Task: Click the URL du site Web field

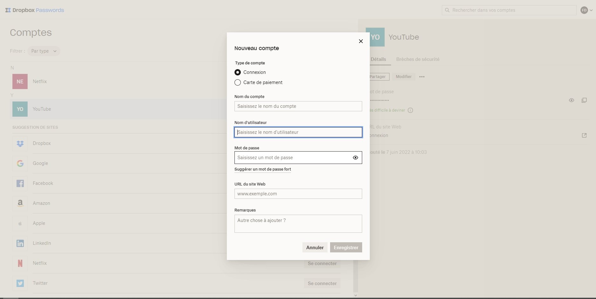Action: (x=298, y=194)
